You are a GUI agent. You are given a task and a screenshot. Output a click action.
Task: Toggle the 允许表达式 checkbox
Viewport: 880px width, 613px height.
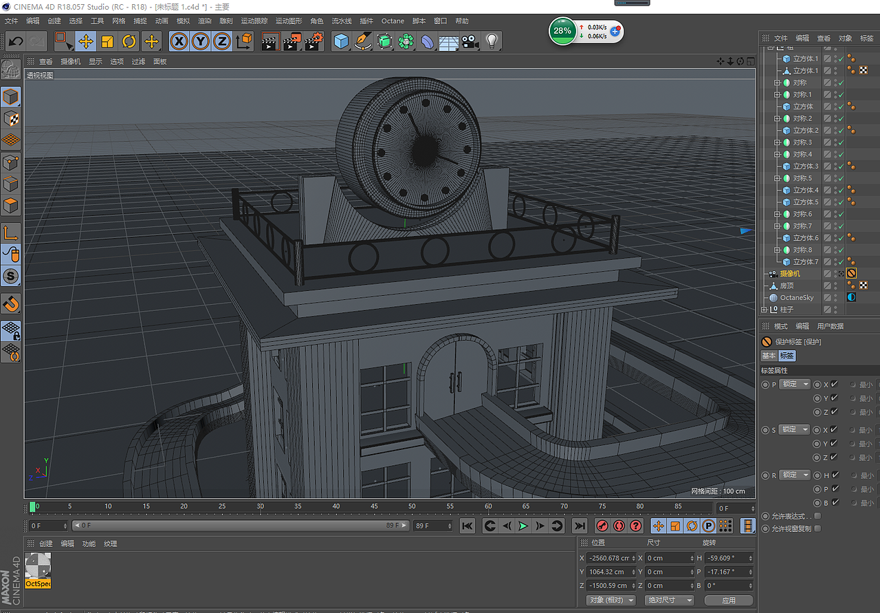[817, 516]
